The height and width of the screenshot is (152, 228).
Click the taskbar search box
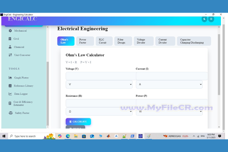point(32,136)
